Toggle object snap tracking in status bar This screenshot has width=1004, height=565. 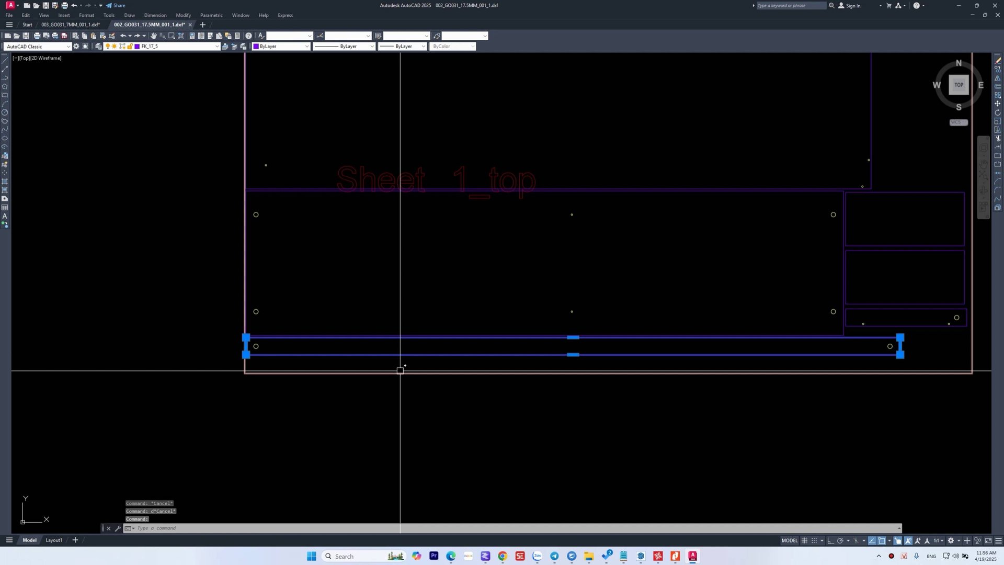[x=872, y=540]
